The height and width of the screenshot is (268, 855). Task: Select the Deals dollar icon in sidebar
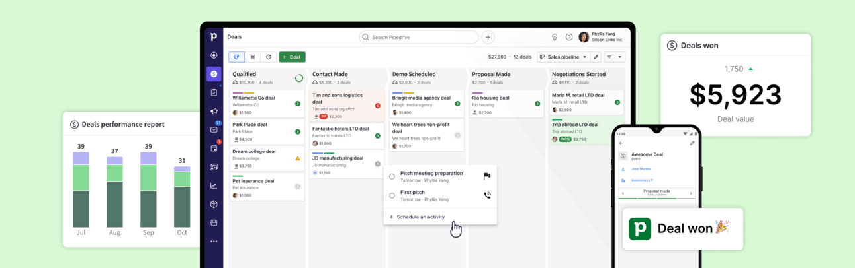click(x=214, y=74)
